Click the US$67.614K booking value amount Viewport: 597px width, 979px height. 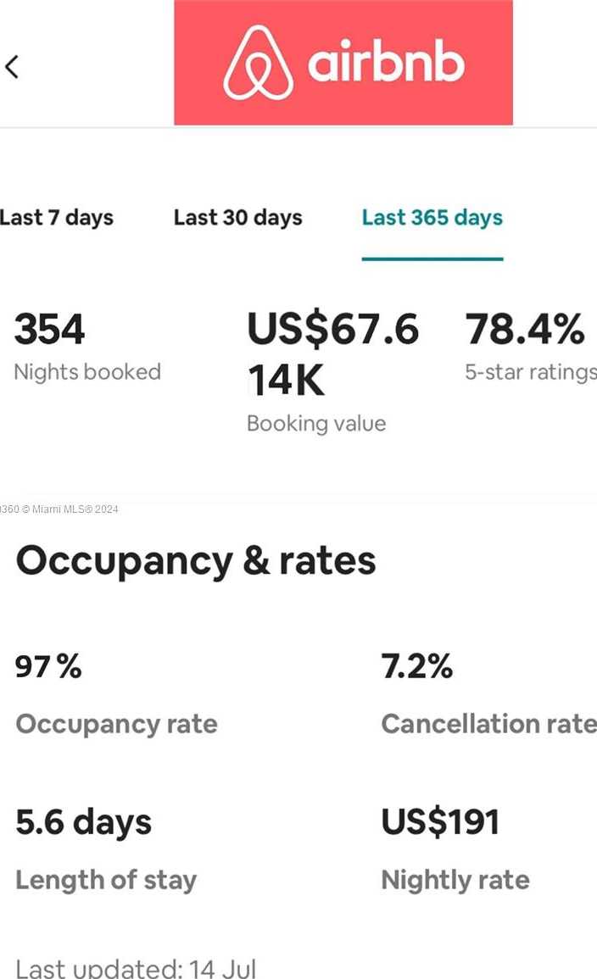coord(332,354)
